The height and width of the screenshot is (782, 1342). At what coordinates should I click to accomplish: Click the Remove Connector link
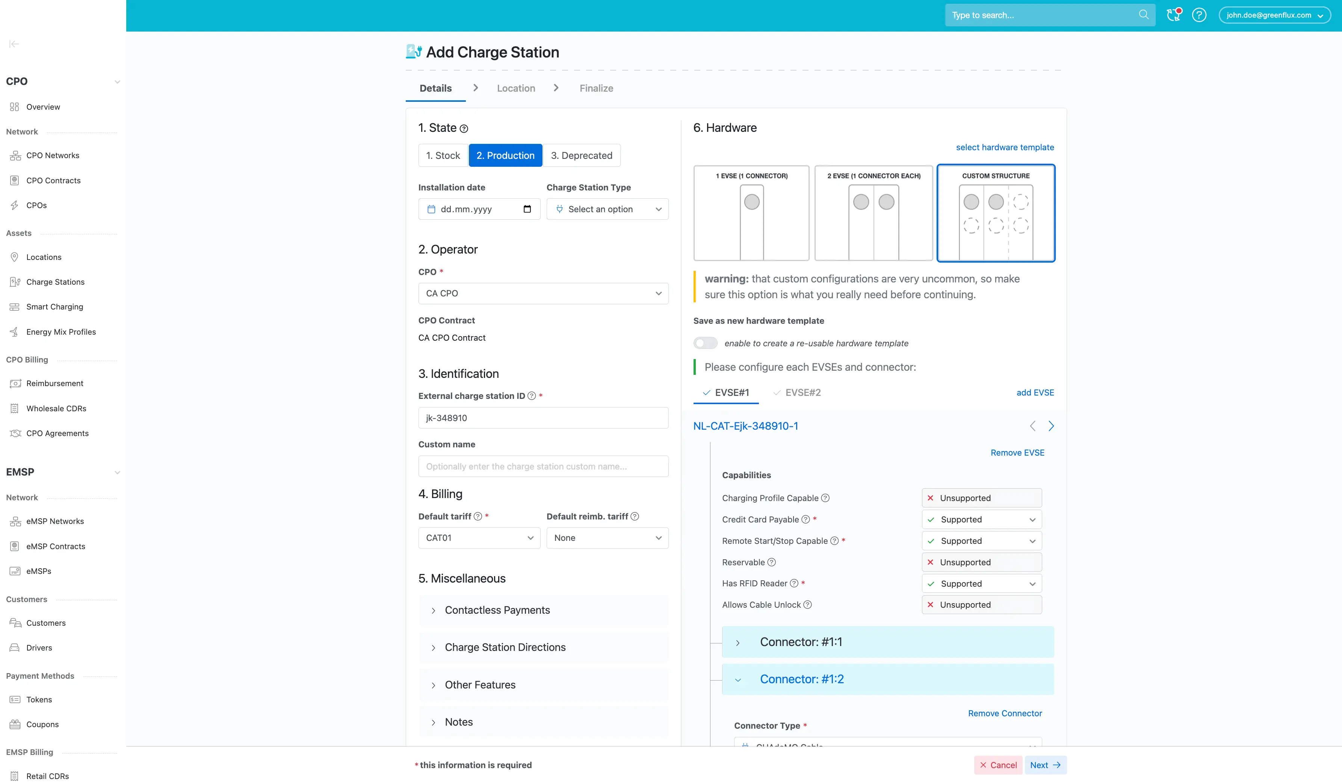(1004, 713)
